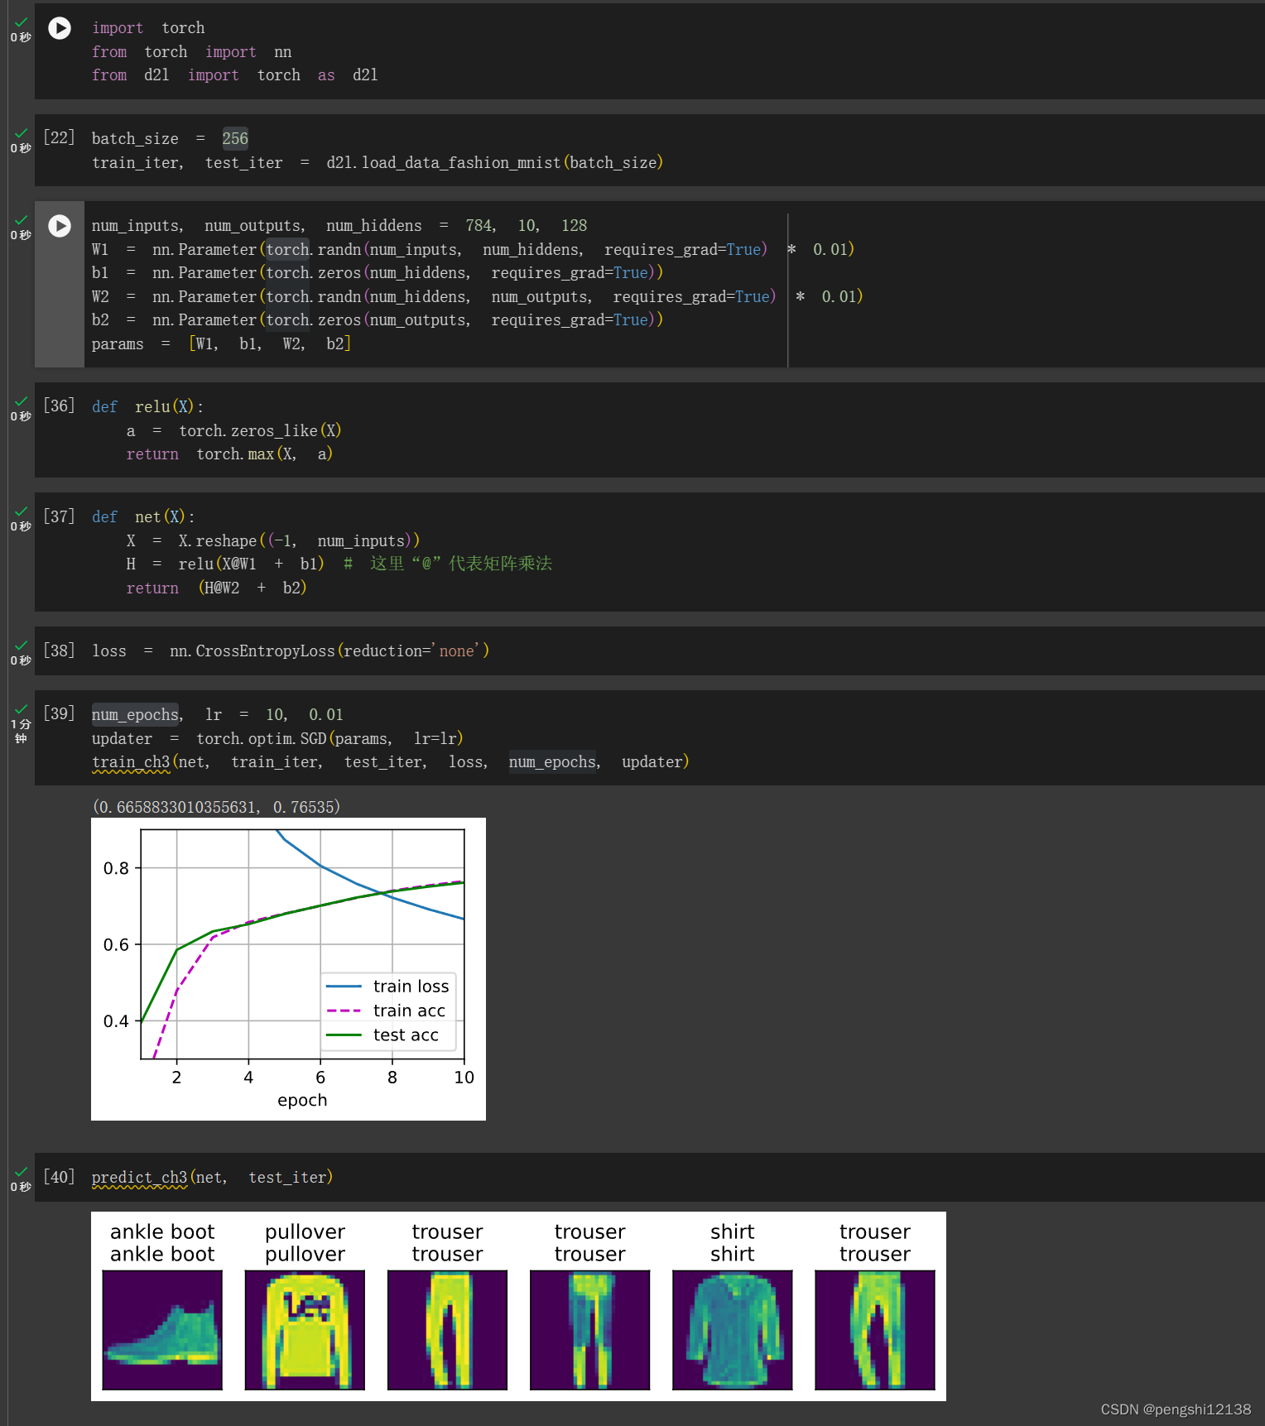
Task: Click the ankle boot prediction image
Action: (x=162, y=1330)
